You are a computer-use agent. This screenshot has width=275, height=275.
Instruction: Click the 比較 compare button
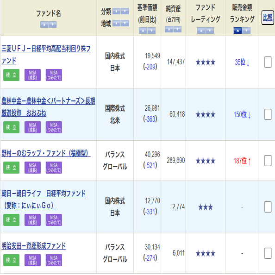point(268,18)
